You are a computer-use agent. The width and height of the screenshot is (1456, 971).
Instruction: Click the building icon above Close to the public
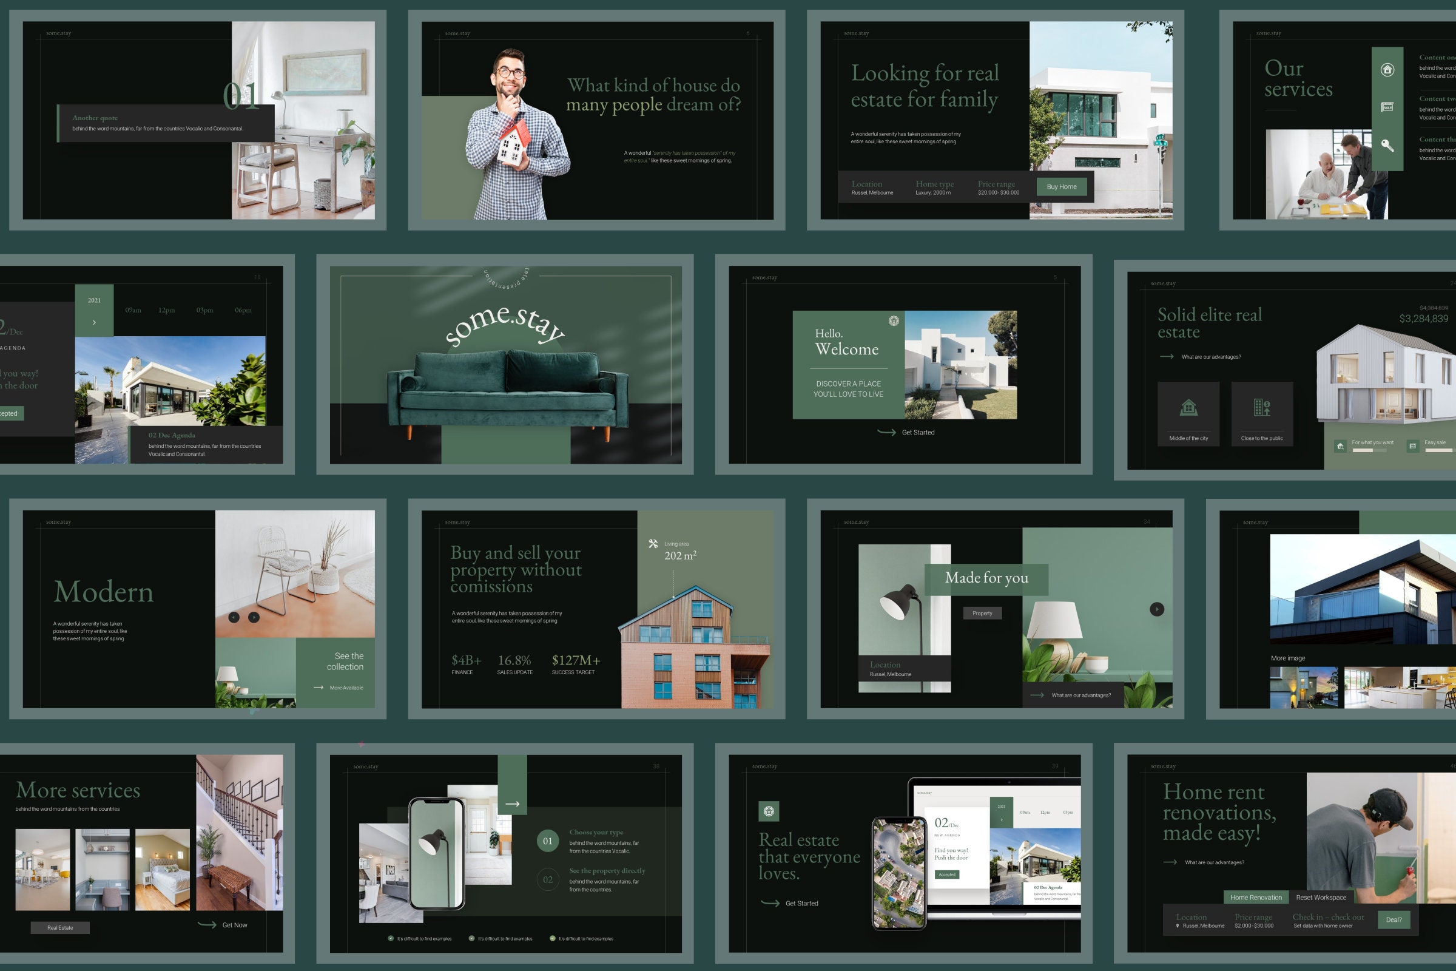pyautogui.click(x=1262, y=407)
